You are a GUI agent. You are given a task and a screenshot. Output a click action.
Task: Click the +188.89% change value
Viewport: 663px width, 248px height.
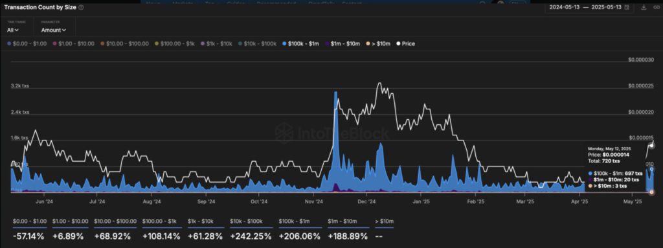click(x=348, y=236)
